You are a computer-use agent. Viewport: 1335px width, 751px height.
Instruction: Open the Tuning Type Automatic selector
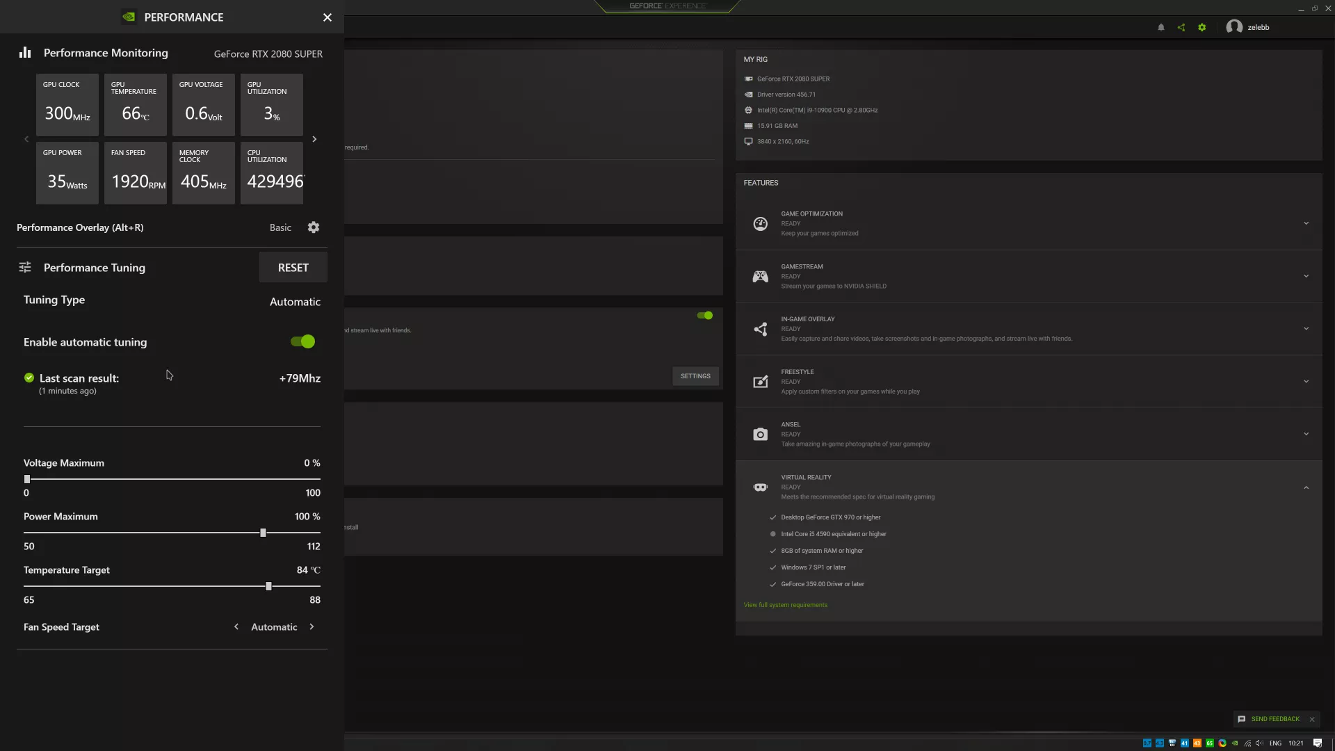[x=295, y=302]
